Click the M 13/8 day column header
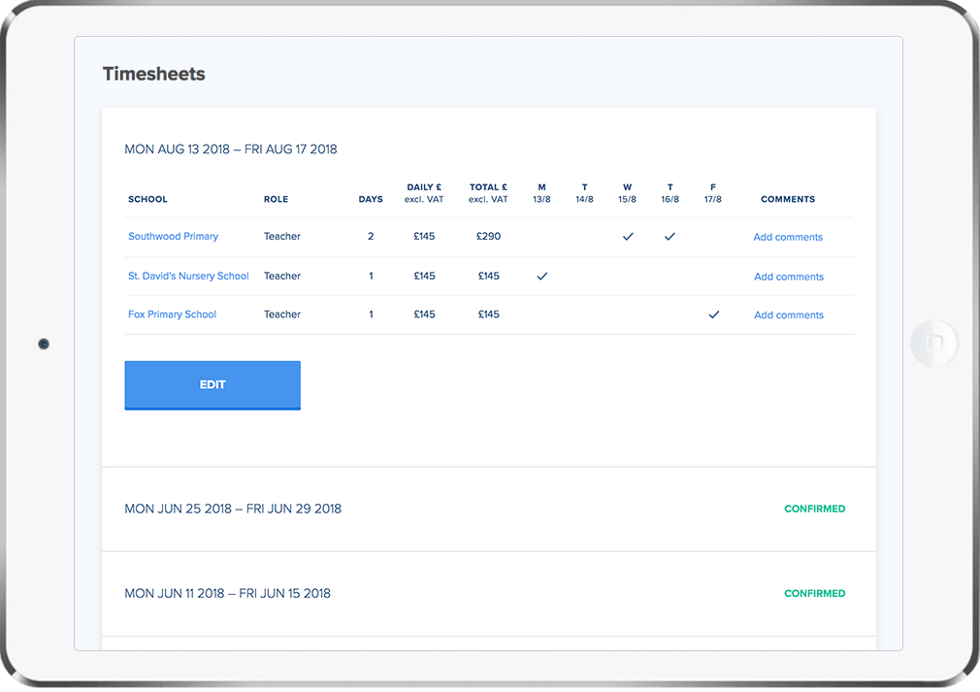The height and width of the screenshot is (692, 980). point(541,193)
